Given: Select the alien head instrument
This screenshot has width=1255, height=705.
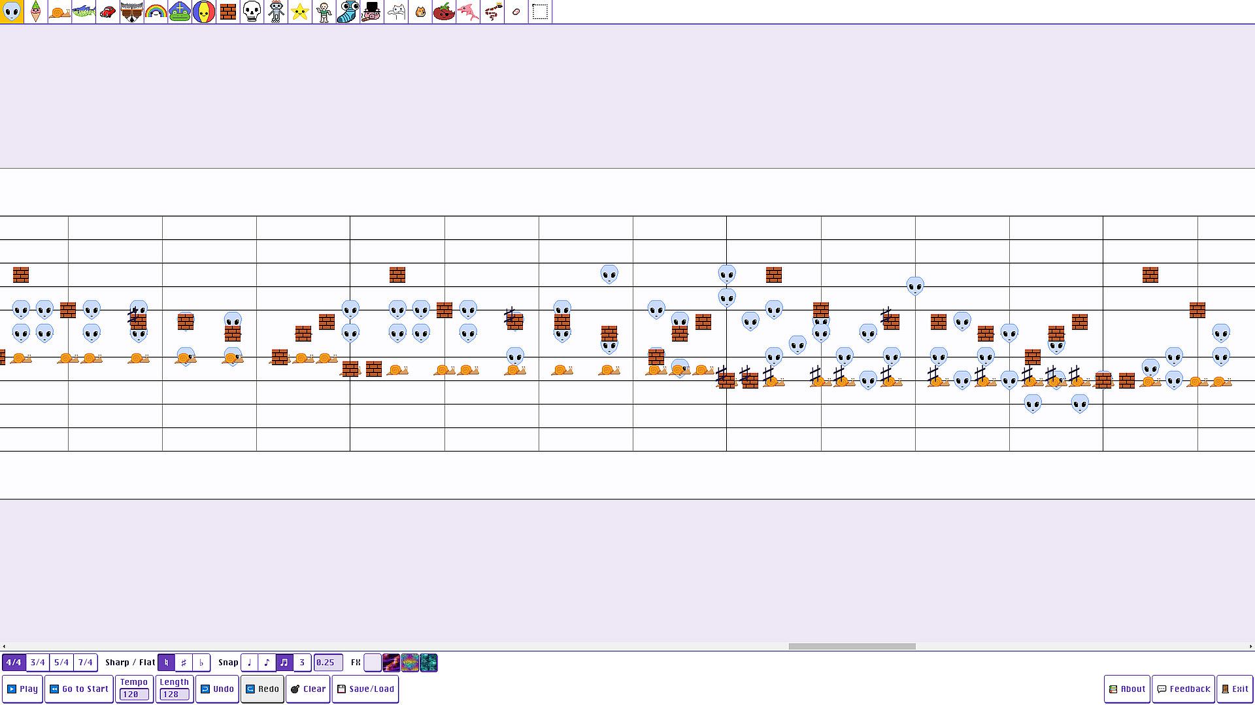Looking at the screenshot, I should click(x=12, y=12).
